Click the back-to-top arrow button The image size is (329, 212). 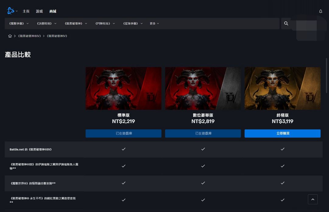pos(313,200)
